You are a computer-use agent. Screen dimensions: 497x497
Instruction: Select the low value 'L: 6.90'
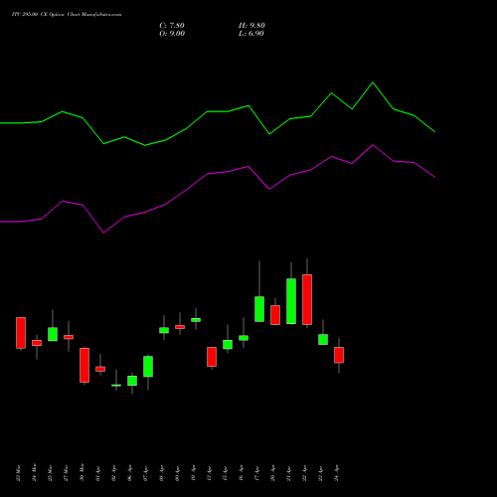pyautogui.click(x=251, y=34)
